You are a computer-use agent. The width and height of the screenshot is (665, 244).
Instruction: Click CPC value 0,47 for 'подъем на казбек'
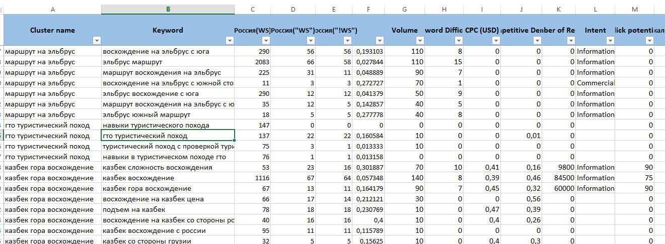[x=482, y=209]
